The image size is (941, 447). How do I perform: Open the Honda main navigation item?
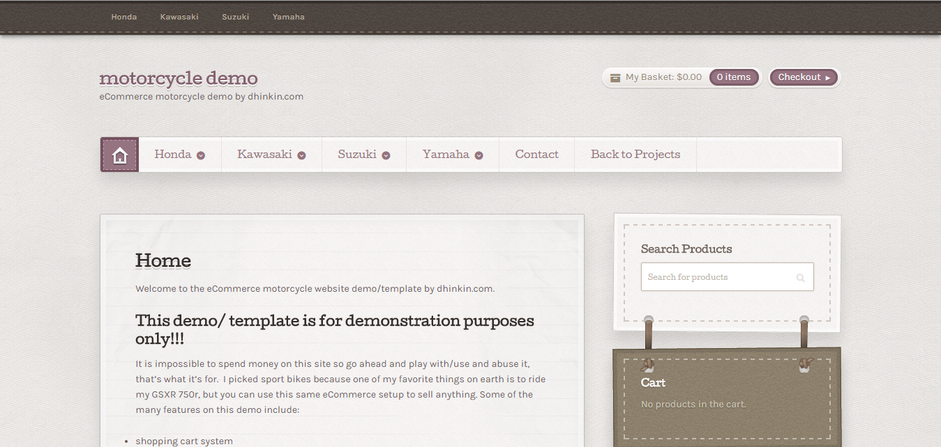coord(180,155)
